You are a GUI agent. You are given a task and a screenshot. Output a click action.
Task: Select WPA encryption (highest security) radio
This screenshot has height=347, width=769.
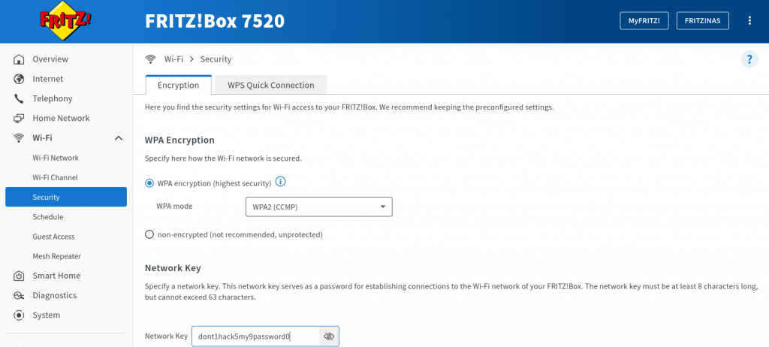(x=149, y=183)
